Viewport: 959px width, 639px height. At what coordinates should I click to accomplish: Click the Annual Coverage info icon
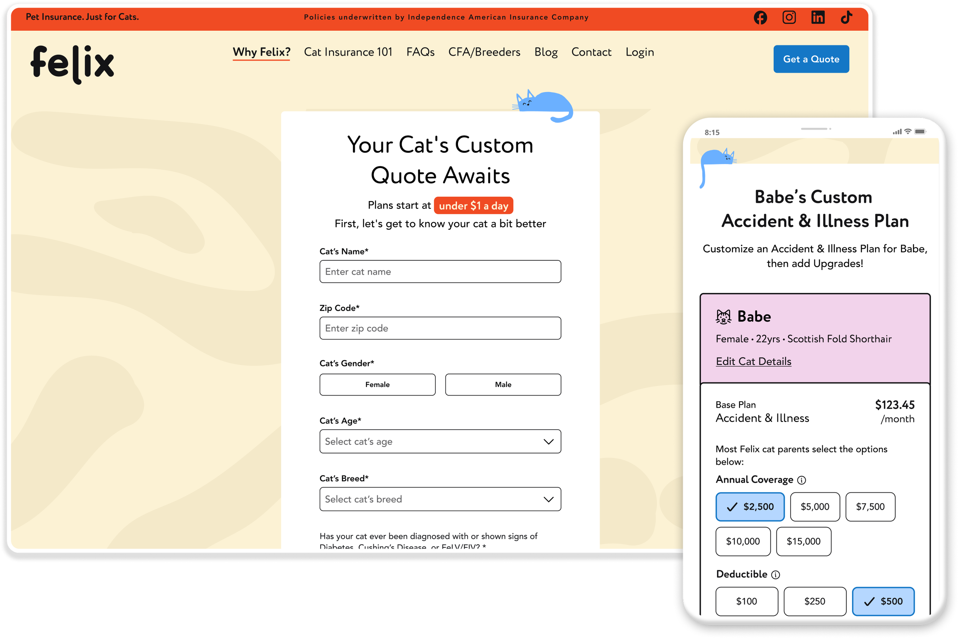click(801, 480)
